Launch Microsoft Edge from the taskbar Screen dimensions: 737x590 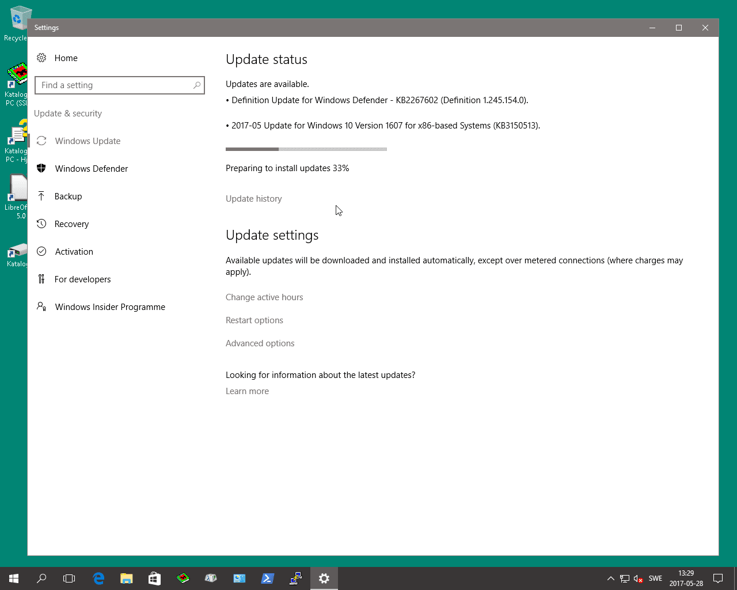[98, 578]
